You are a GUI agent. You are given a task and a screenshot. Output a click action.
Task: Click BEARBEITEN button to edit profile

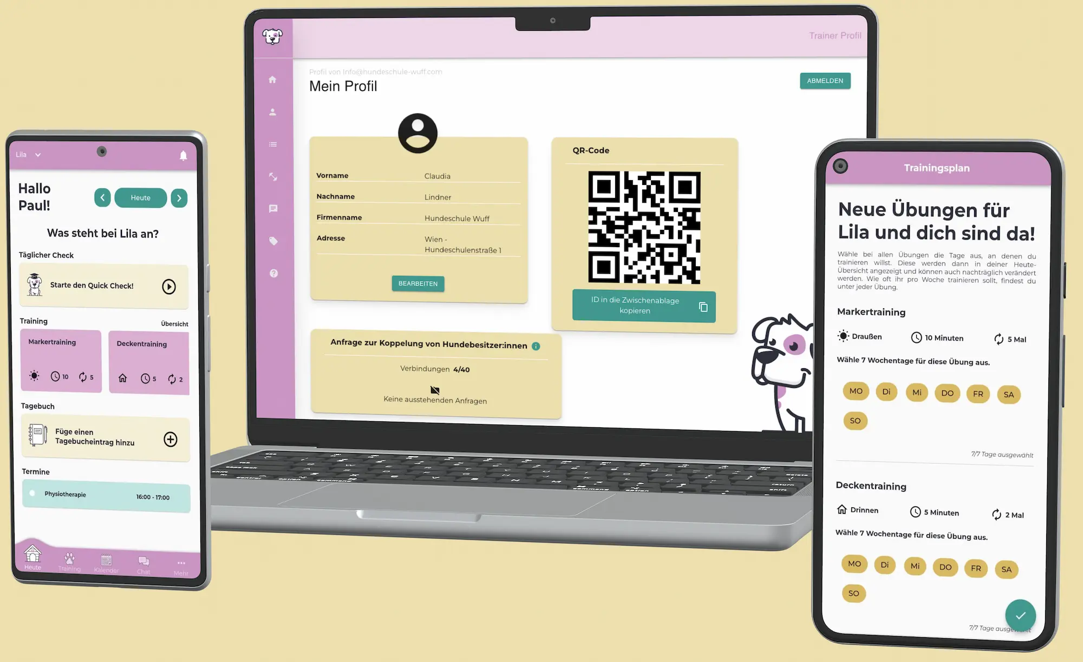[417, 283]
